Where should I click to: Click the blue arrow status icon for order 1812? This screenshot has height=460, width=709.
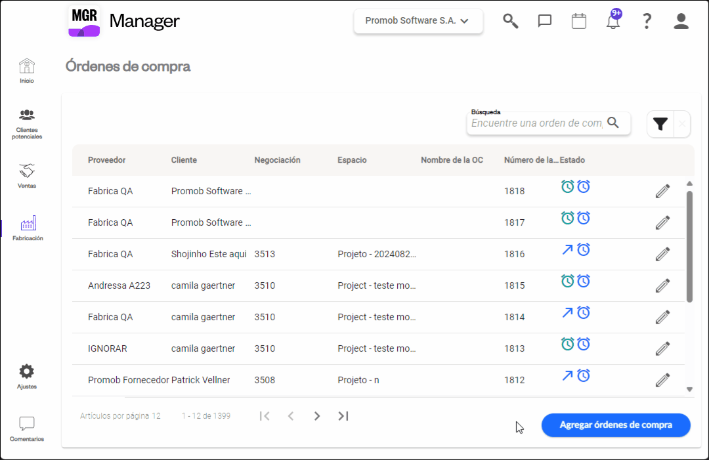567,375
